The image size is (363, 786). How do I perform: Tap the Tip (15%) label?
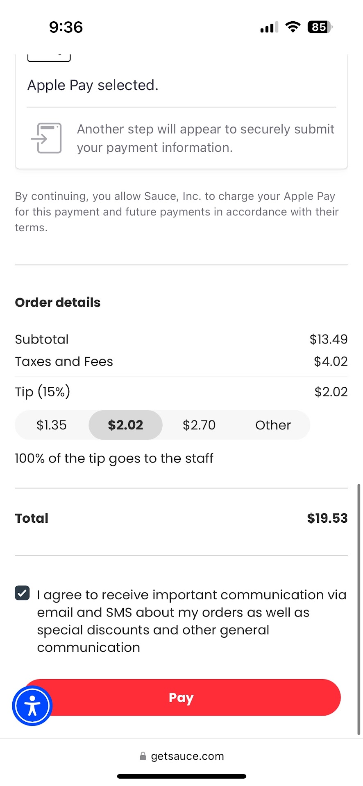(x=43, y=392)
